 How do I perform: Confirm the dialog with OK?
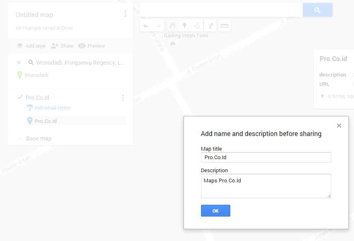click(216, 210)
